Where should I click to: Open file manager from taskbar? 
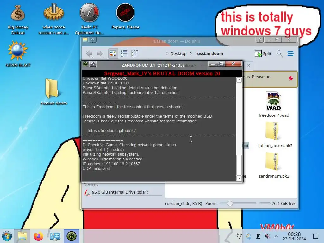tap(22, 236)
